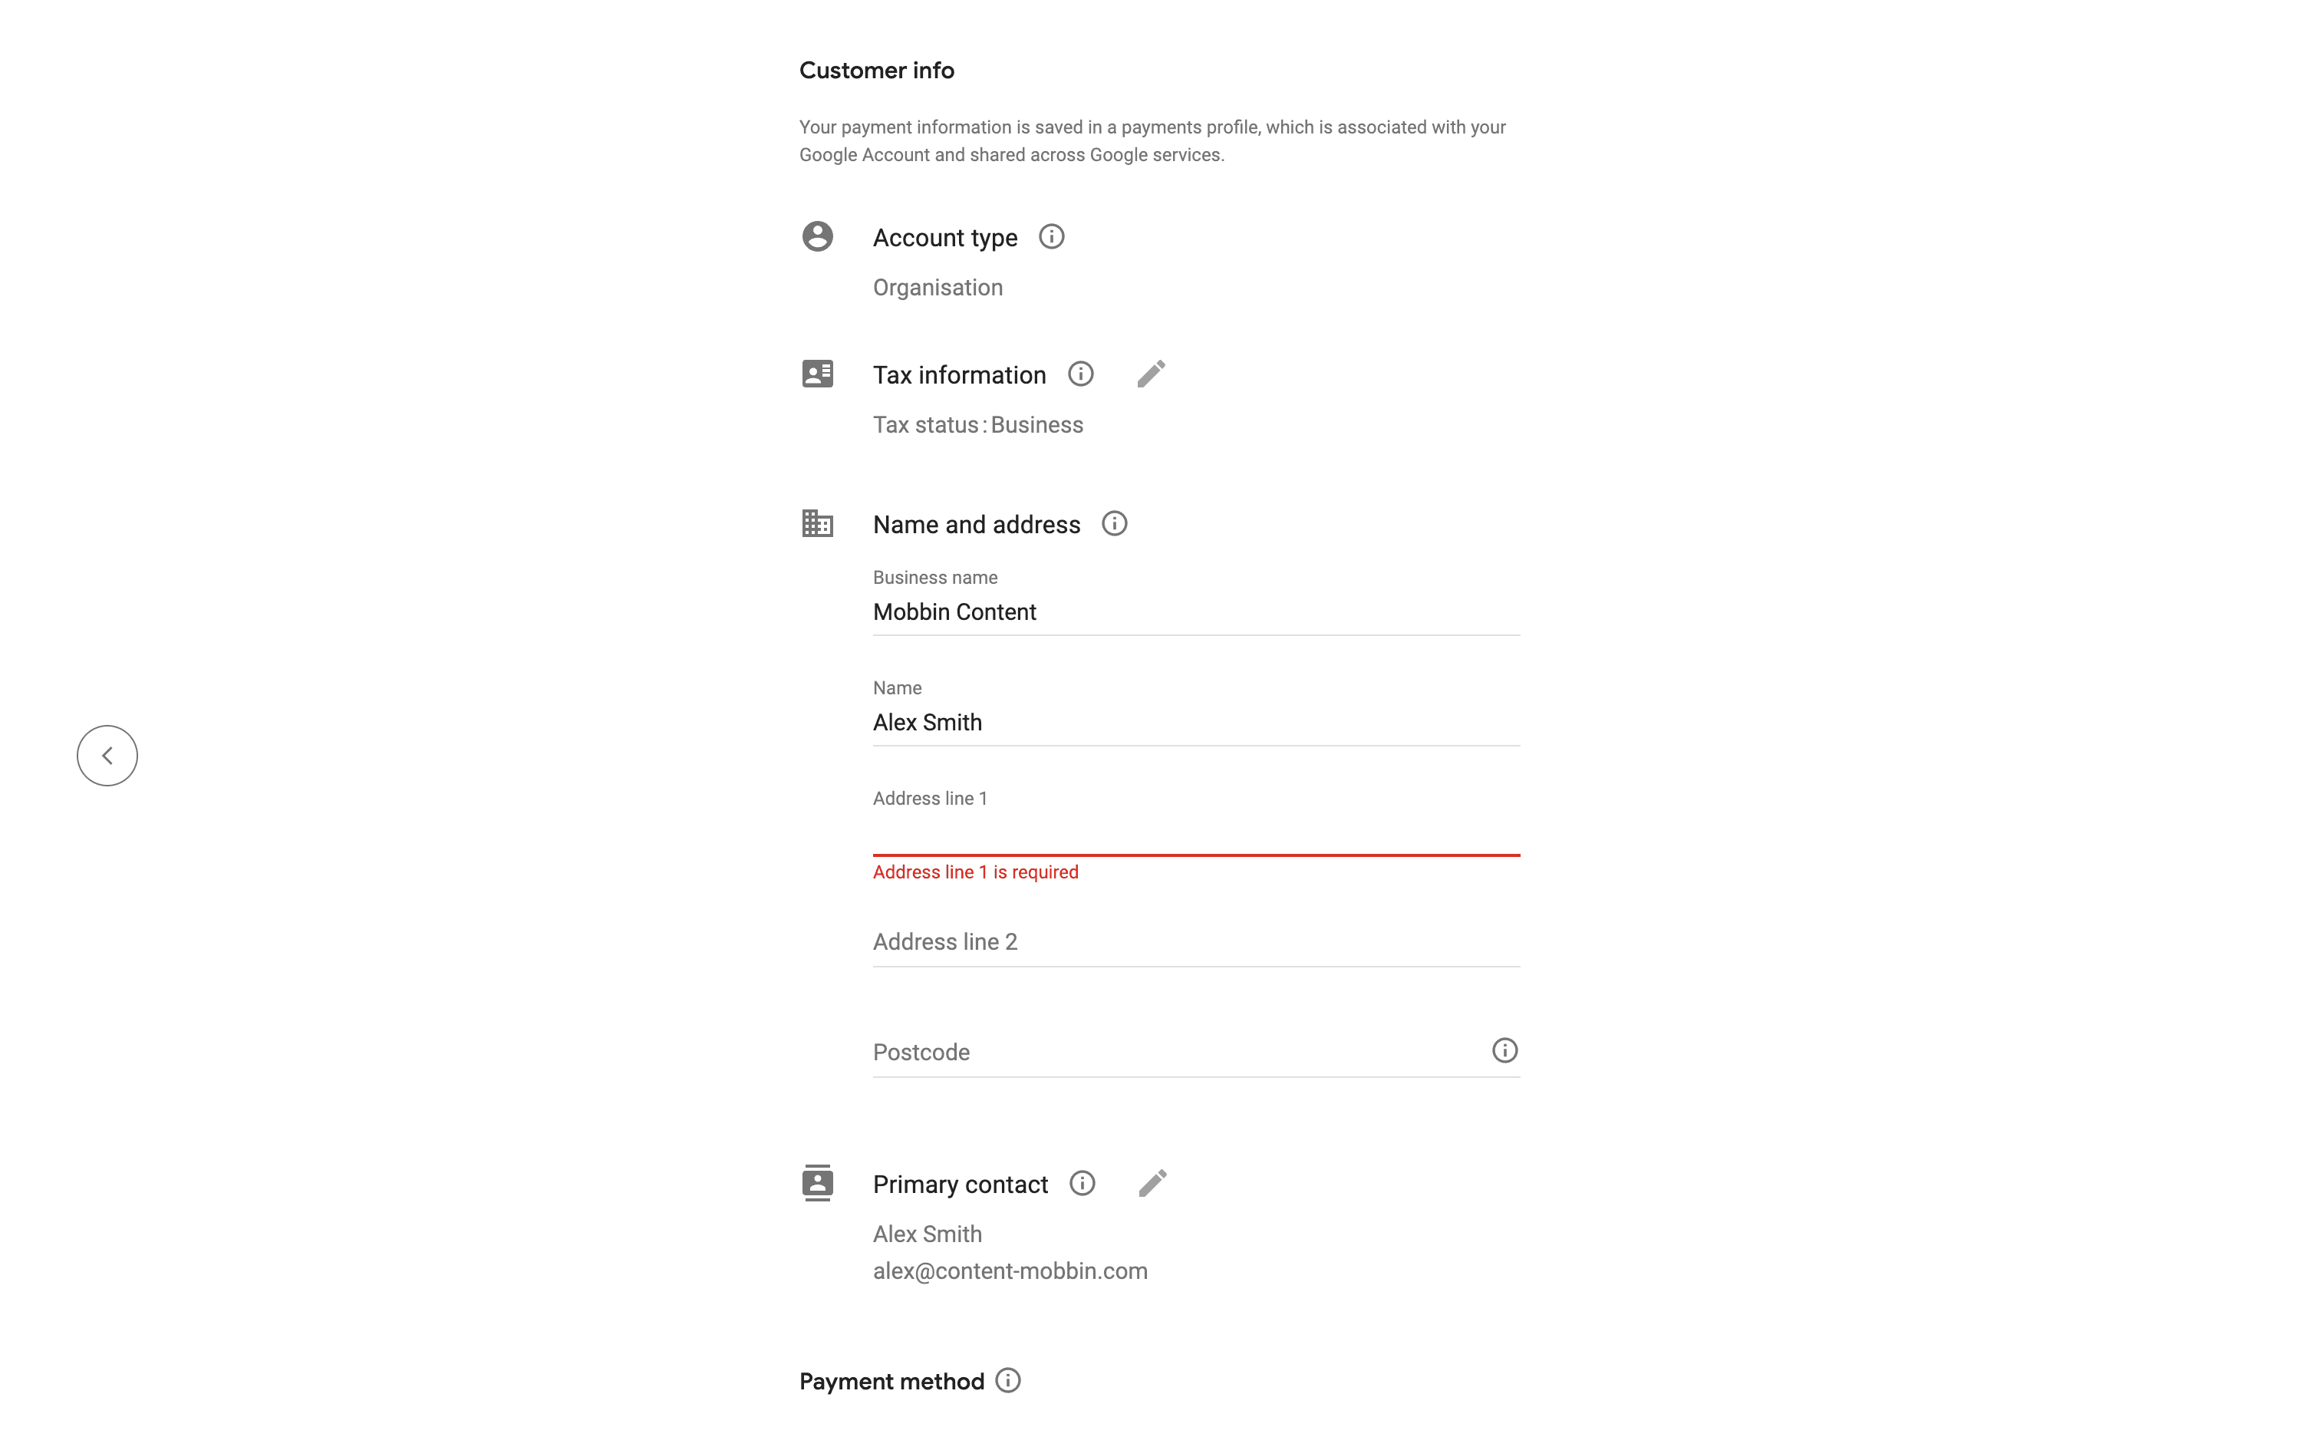The height and width of the screenshot is (1450, 2320).
Task: Click the Postcode info icon
Action: (1504, 1051)
